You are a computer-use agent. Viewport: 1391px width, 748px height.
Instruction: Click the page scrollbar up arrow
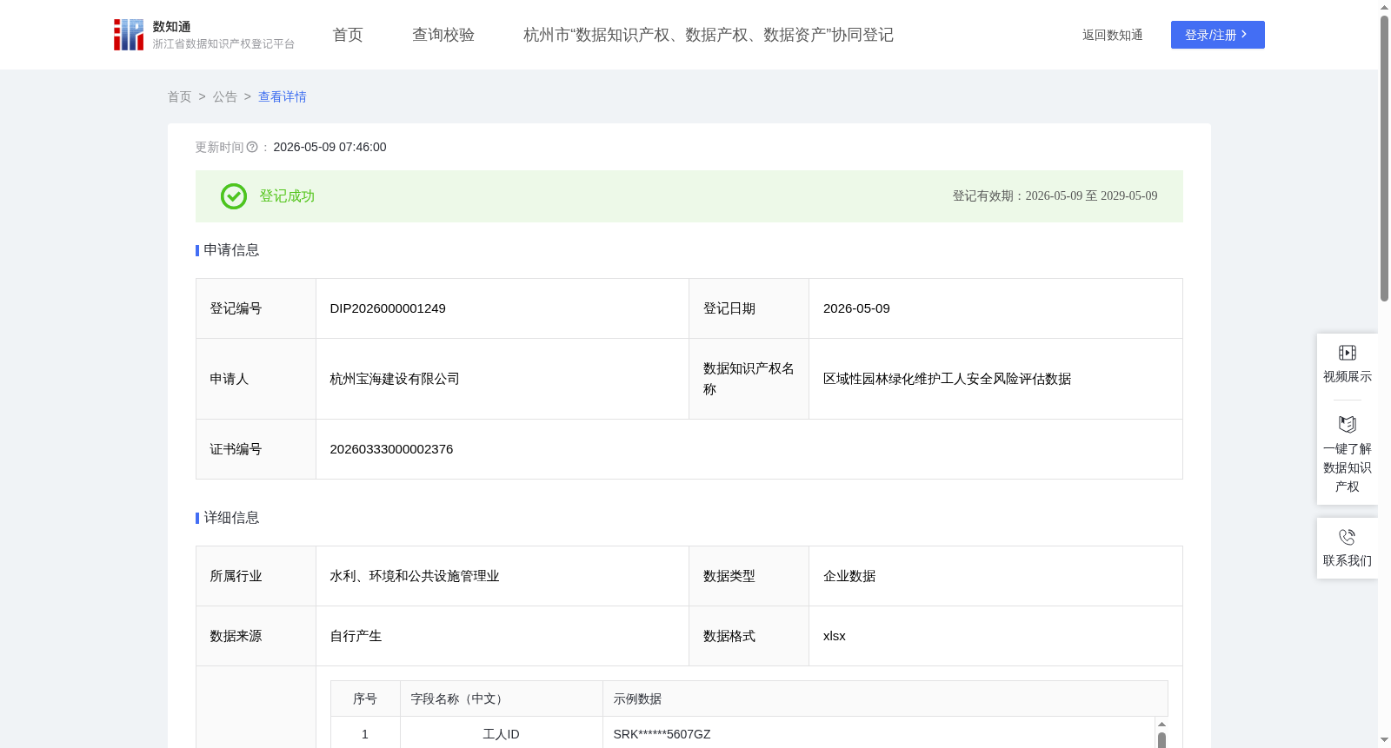1384,7
